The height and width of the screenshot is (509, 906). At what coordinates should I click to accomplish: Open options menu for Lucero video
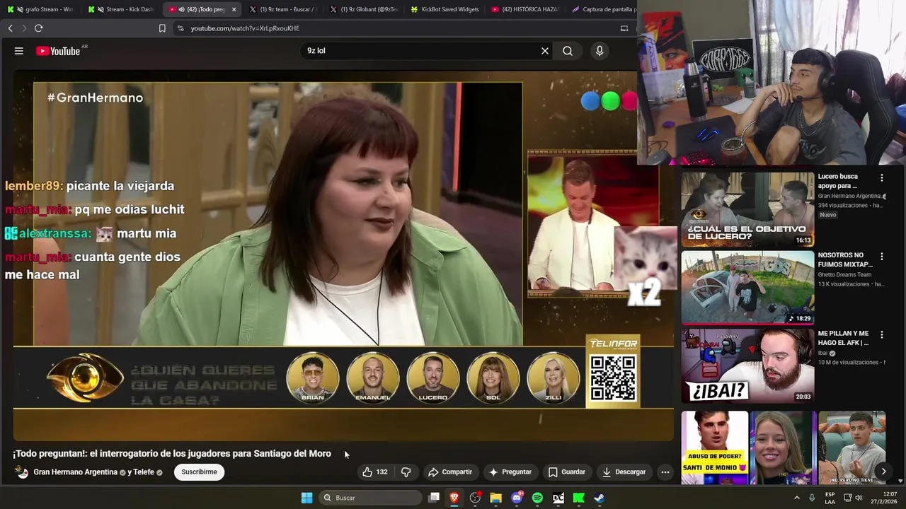[881, 177]
